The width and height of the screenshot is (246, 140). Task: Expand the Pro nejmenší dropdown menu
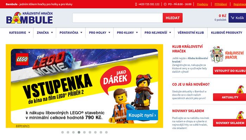(x=158, y=33)
